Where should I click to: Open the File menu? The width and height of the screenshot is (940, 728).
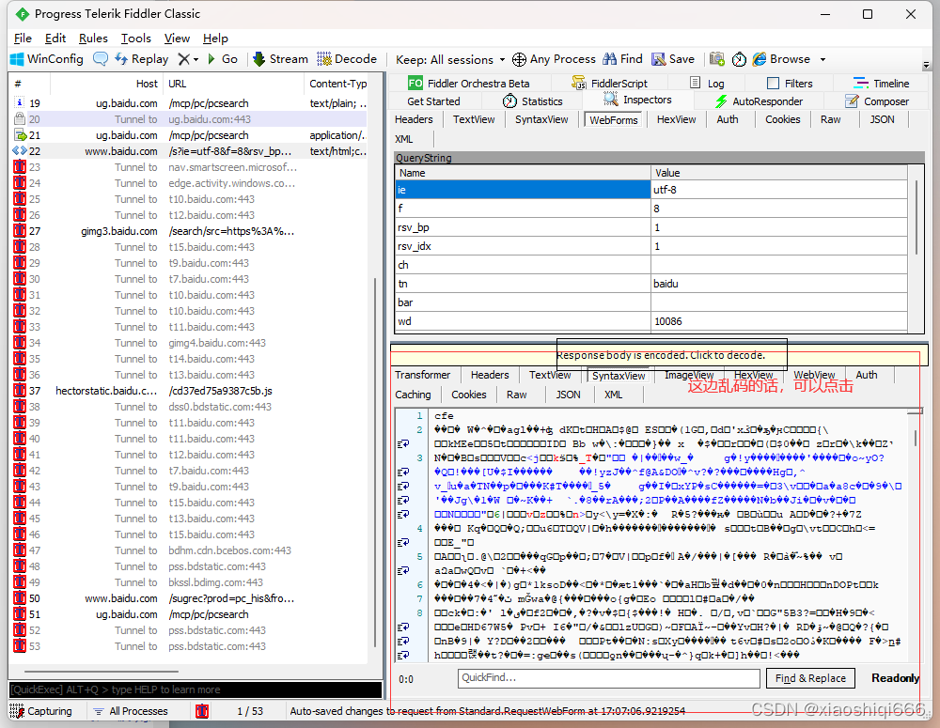(x=23, y=38)
